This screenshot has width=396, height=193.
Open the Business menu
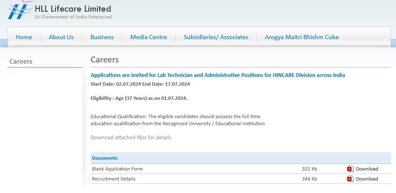[102, 37]
